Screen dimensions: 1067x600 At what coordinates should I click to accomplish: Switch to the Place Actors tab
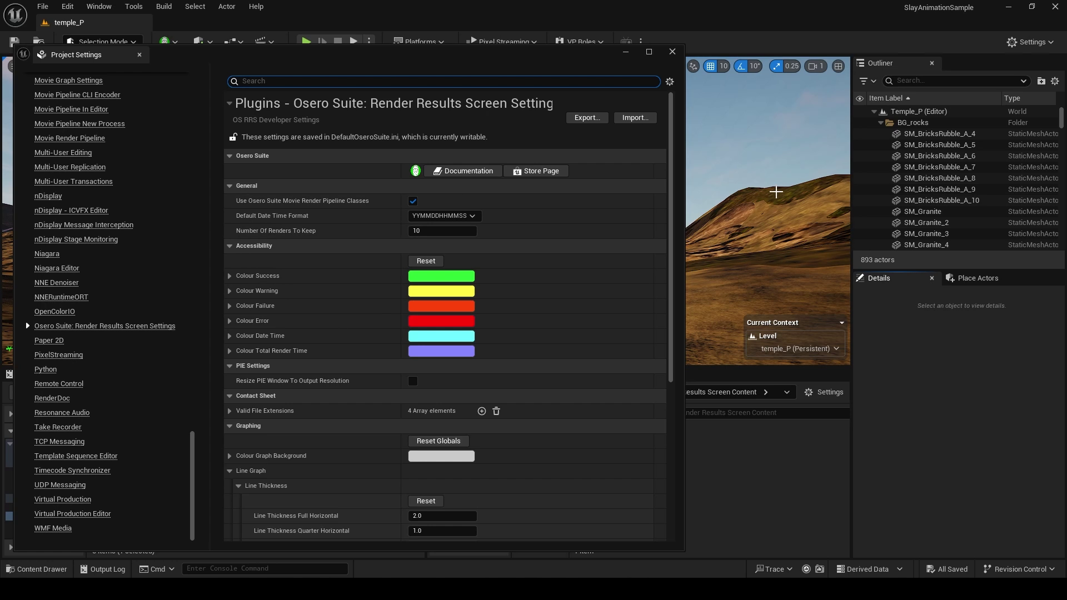coord(972,278)
